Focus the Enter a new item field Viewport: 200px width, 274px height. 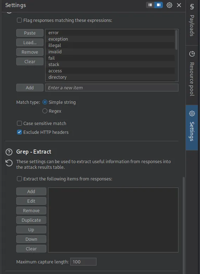[112, 88]
